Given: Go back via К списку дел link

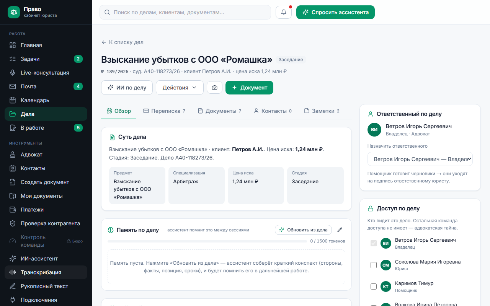Looking at the screenshot, I should (x=122, y=42).
